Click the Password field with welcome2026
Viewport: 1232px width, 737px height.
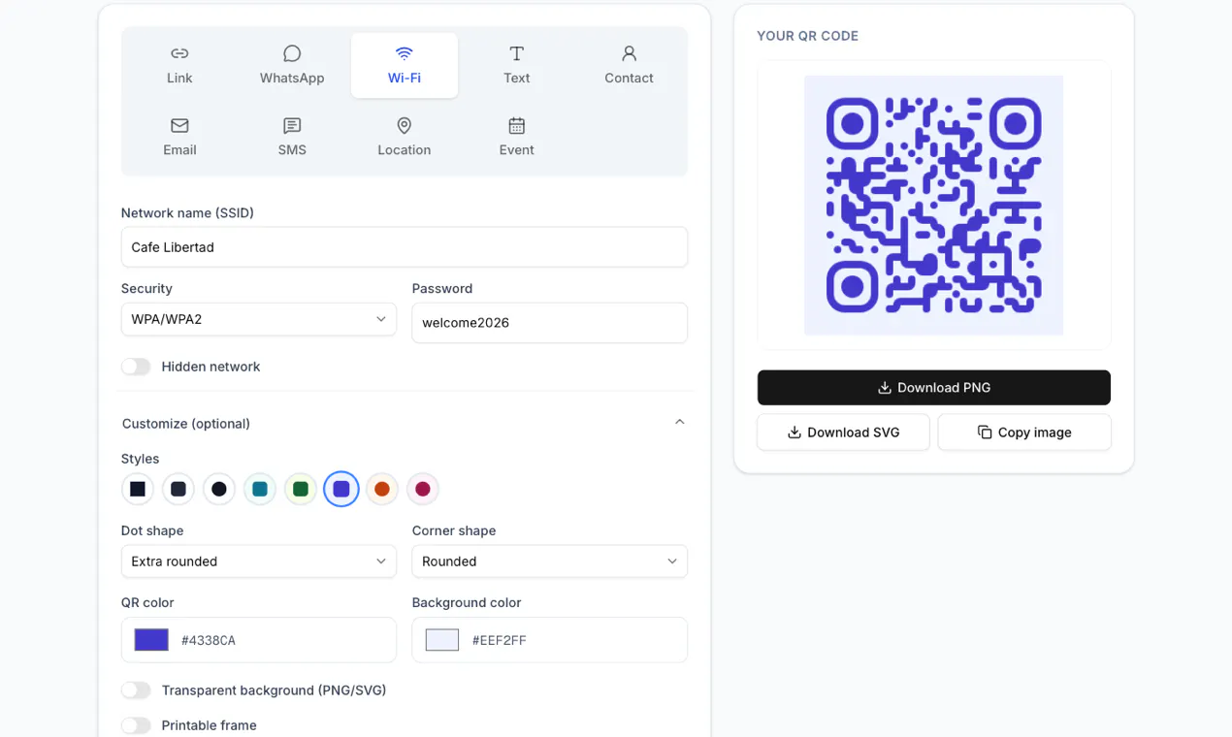550,323
